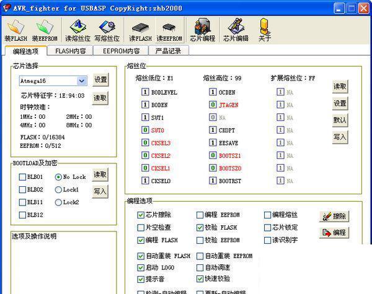Click the 擦除 erase button with eraser icon
372x294 pixels.
click(x=334, y=216)
